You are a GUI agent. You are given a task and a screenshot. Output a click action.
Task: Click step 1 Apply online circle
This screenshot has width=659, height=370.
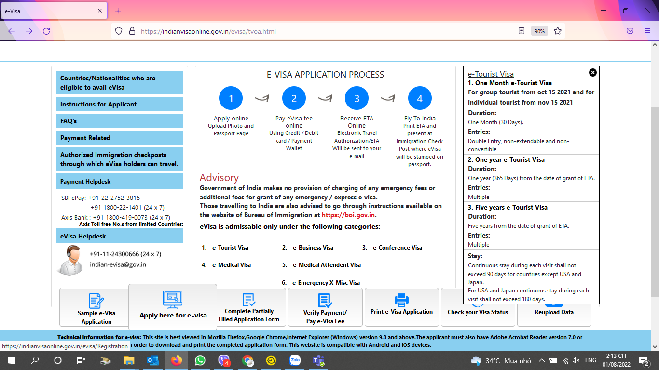click(x=231, y=98)
